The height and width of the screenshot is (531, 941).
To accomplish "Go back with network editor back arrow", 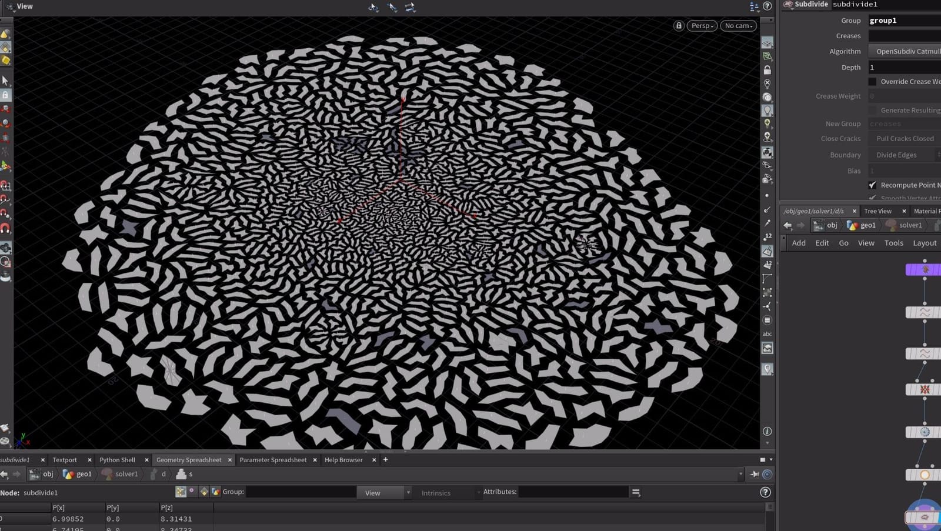I will click(x=787, y=225).
